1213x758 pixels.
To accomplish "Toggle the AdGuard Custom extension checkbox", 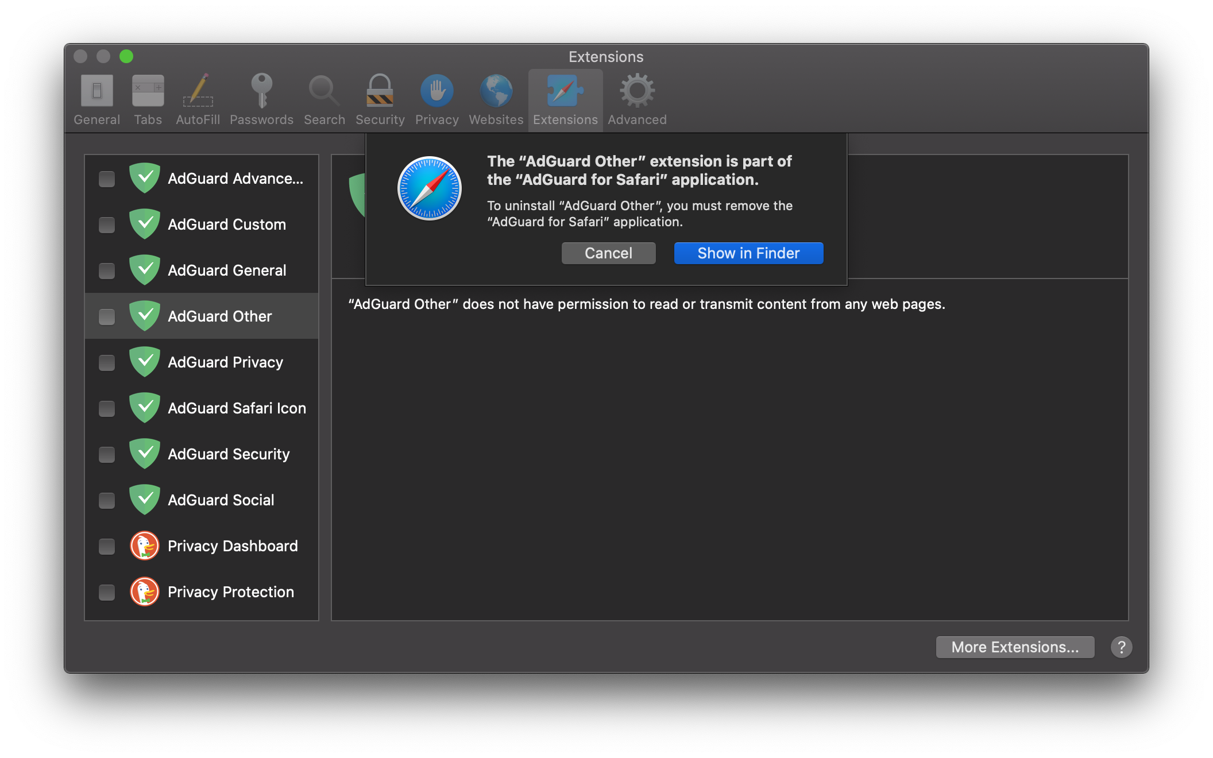I will point(107,223).
